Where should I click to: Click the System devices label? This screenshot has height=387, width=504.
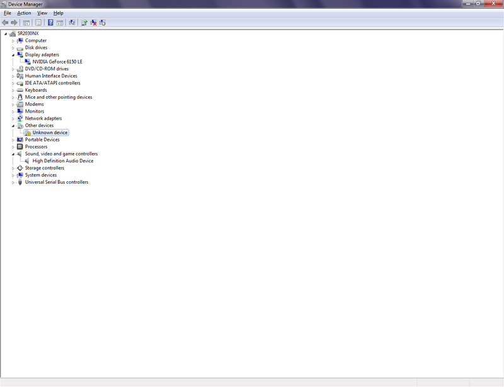[41, 175]
